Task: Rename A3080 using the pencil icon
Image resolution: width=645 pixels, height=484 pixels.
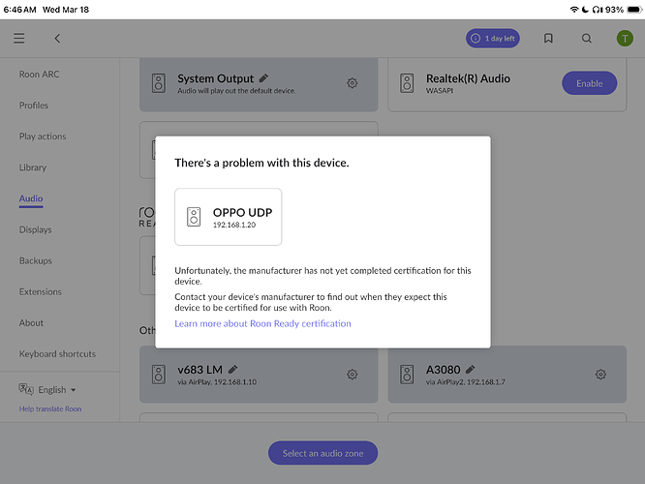Action: 471,369
